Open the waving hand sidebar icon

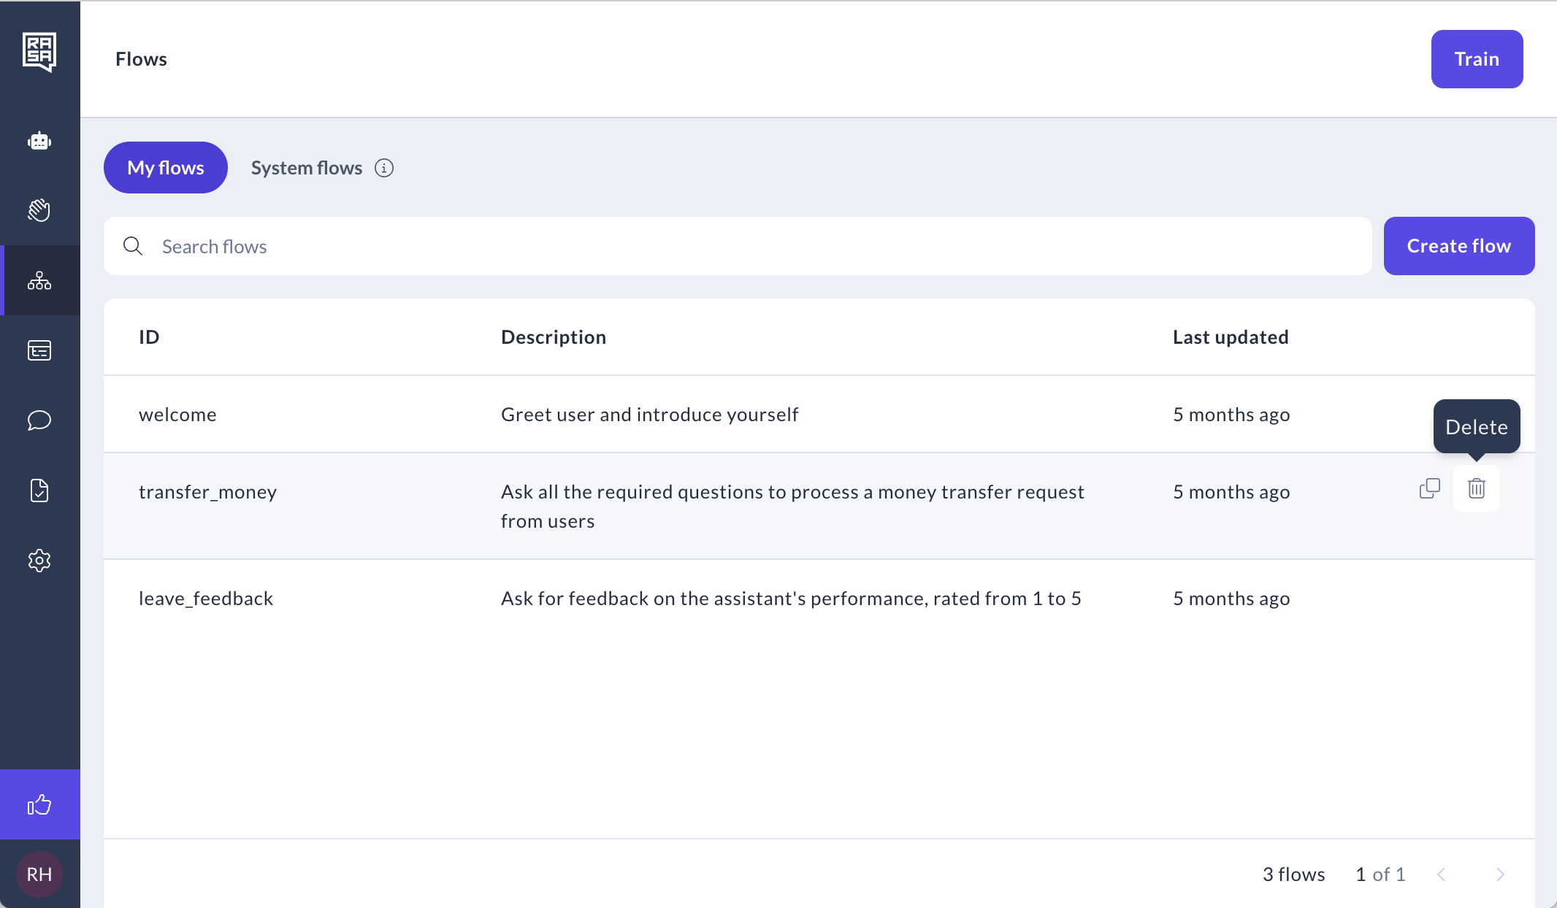tap(39, 210)
